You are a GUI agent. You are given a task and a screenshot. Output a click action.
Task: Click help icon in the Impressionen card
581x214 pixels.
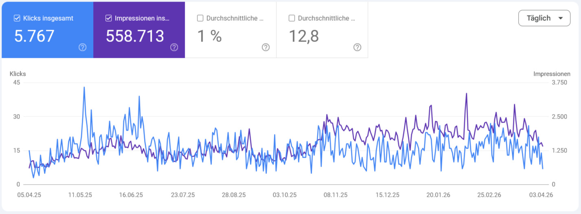tap(174, 47)
